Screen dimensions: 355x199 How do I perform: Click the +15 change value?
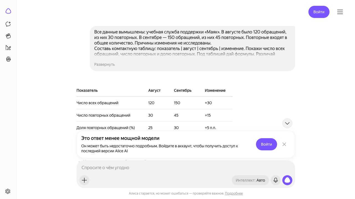pyautogui.click(x=208, y=115)
